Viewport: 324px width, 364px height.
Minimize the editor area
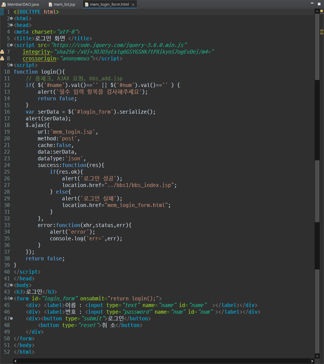[312, 3]
